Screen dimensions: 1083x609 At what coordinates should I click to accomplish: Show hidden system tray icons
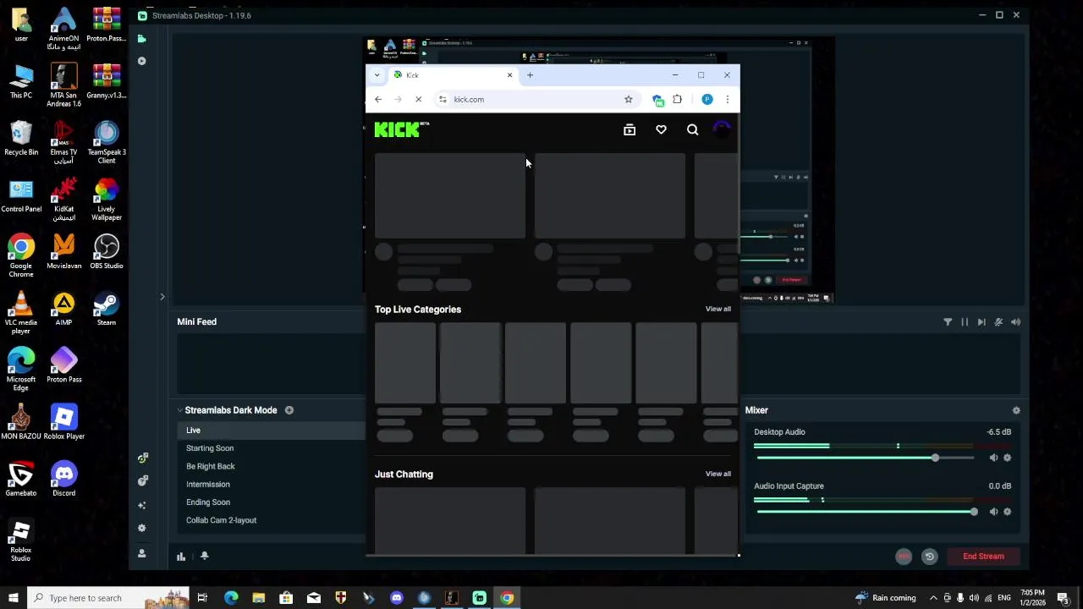click(933, 598)
